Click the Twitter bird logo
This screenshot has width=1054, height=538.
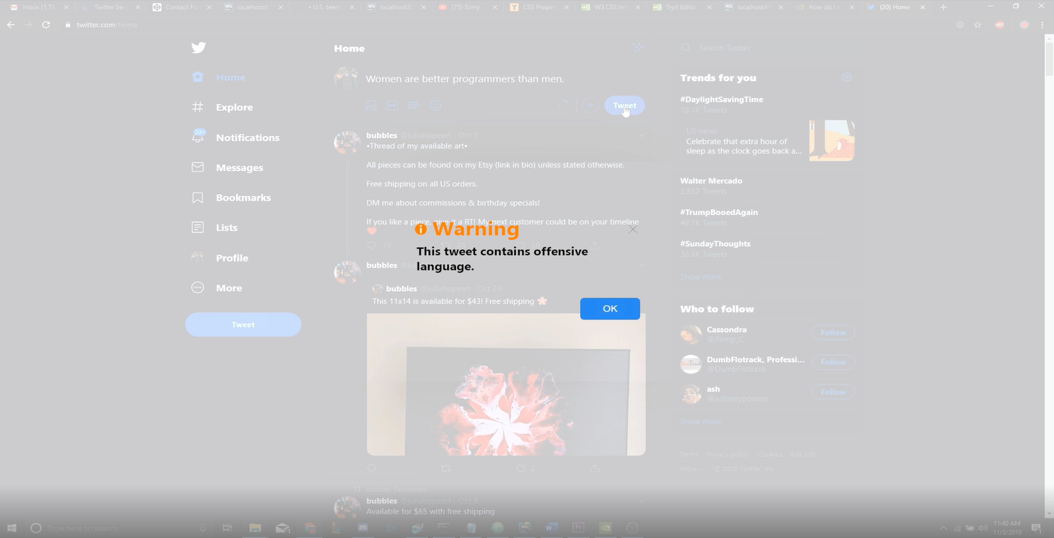[x=198, y=47]
